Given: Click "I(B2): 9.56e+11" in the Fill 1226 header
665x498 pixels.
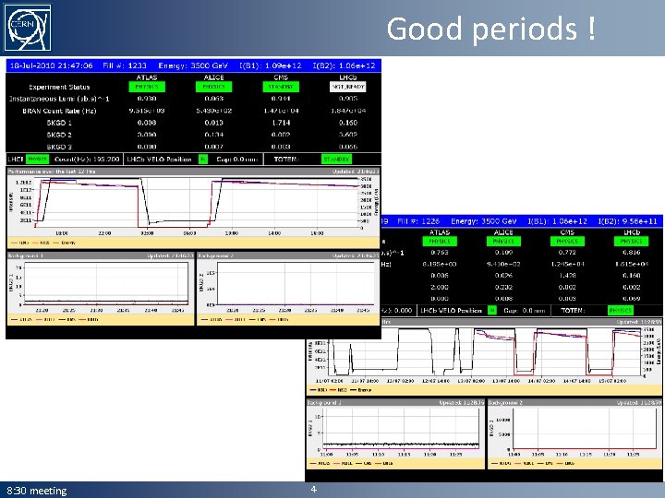Looking at the screenshot, I should [x=628, y=221].
